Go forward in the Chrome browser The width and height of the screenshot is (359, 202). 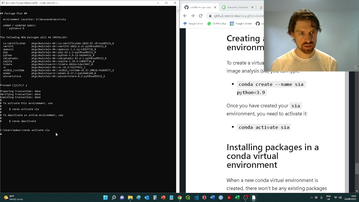pos(193,16)
